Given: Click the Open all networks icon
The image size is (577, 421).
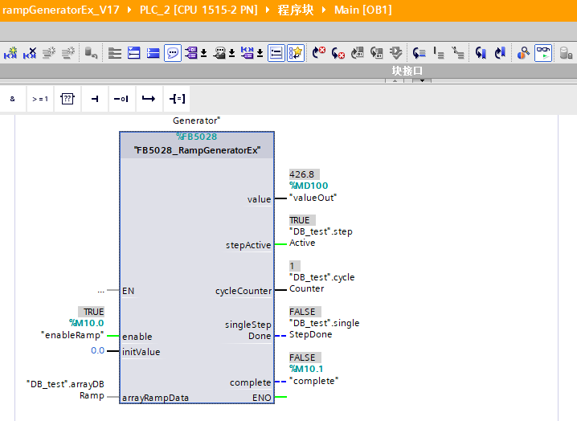Looking at the screenshot, I should coord(115,53).
